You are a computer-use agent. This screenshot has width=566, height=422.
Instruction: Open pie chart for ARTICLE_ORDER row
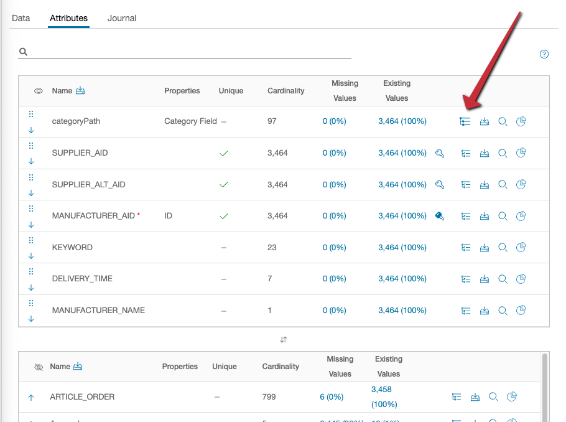(512, 396)
